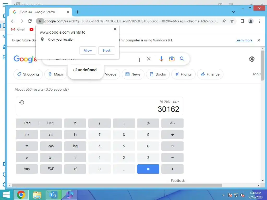The image size is (267, 200).
Task: Open the Chrome three-dot menu
Action: 259,21
